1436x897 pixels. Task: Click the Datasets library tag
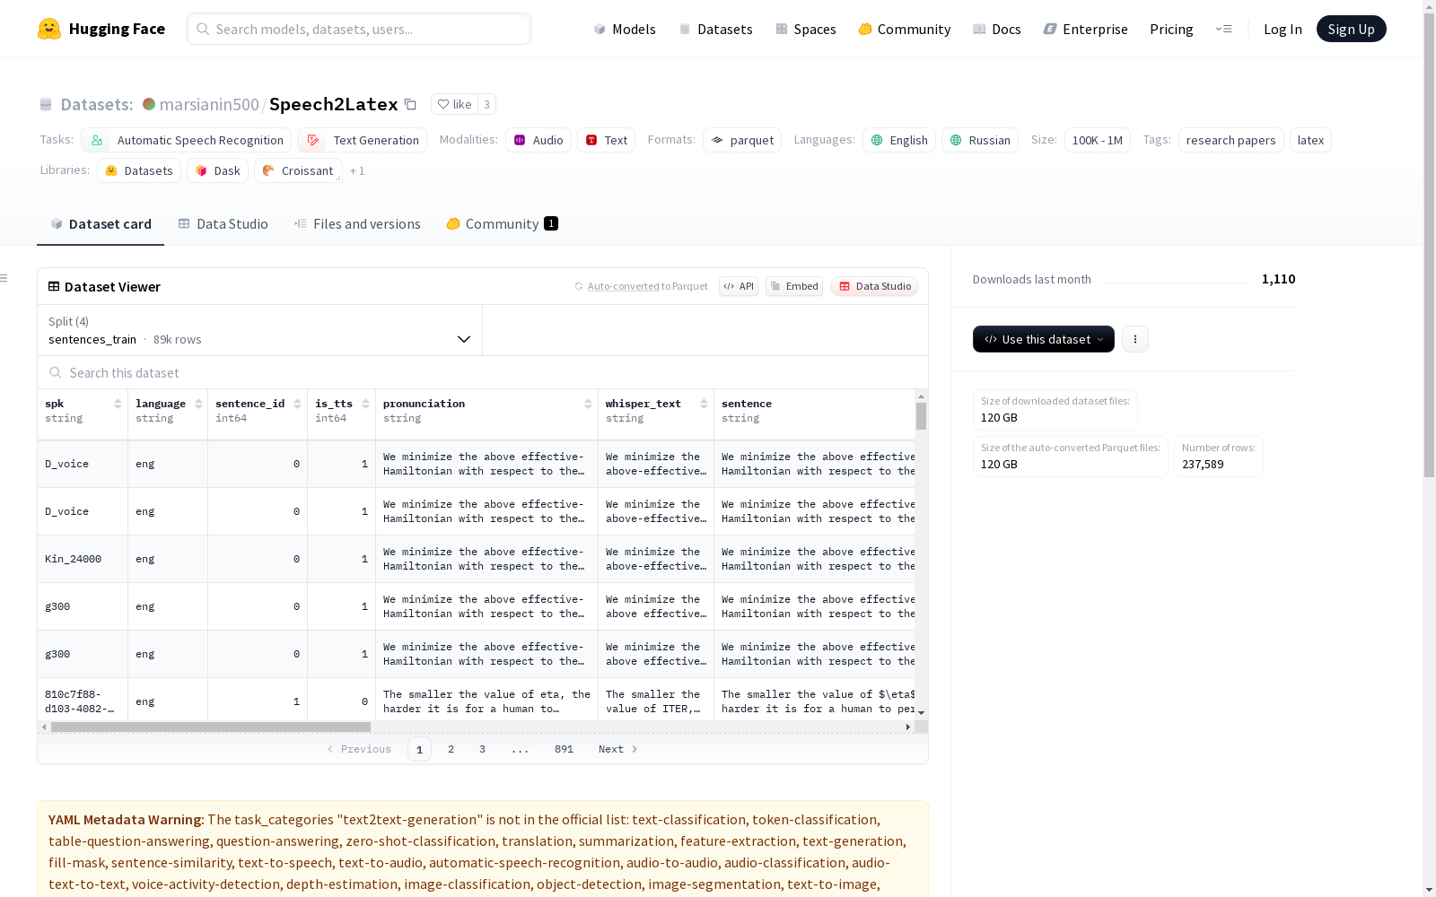tap(139, 170)
